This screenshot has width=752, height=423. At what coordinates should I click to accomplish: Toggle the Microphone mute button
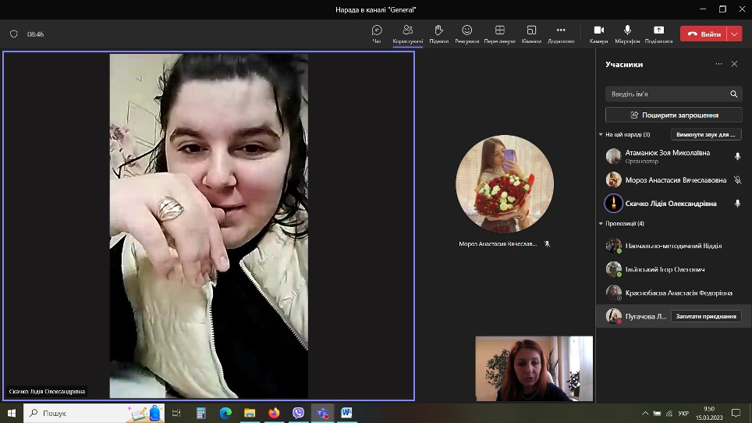pyautogui.click(x=627, y=34)
